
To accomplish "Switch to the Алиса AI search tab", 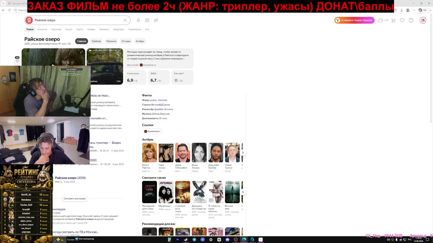I will pyautogui.click(x=42, y=29).
